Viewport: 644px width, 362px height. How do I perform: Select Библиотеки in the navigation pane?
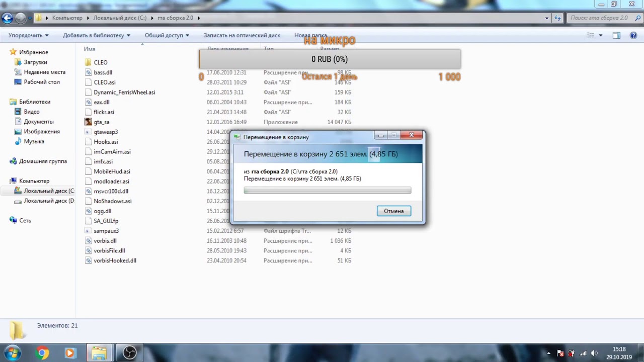35,102
